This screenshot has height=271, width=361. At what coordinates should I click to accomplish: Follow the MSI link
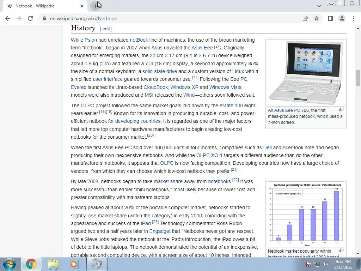click(149, 95)
